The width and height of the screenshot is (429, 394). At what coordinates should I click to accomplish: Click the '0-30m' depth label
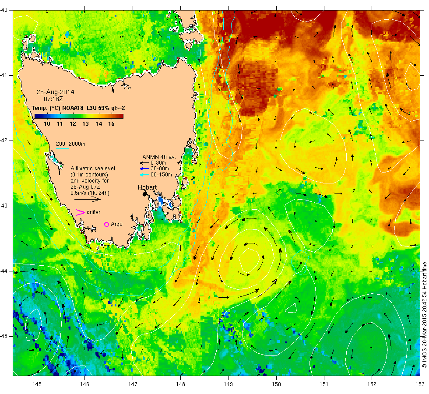pos(158,163)
